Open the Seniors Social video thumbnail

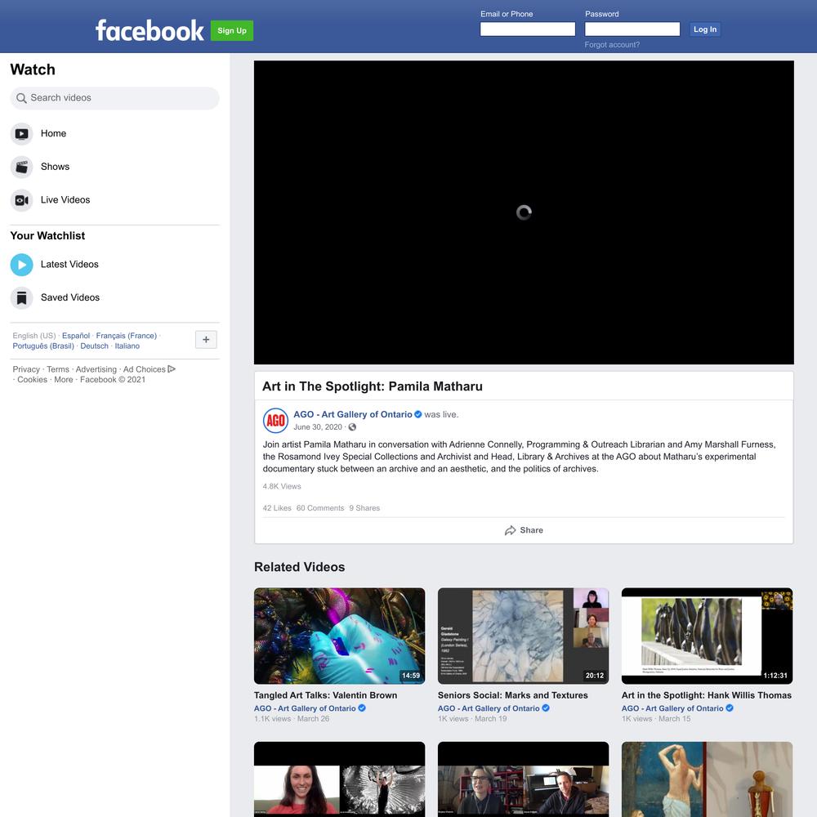tap(523, 636)
